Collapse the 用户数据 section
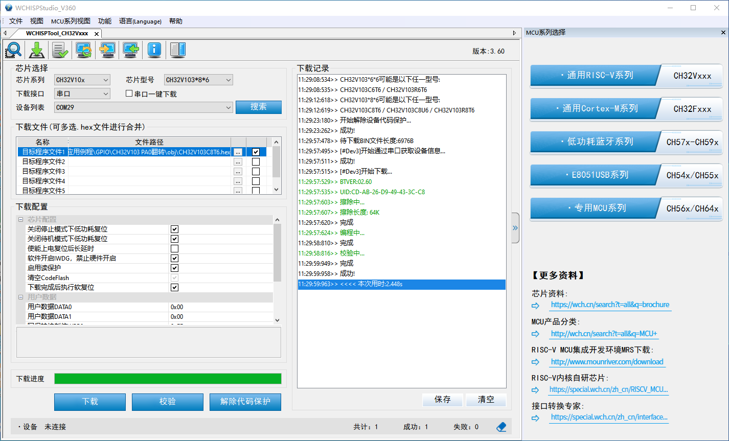Image resolution: width=729 pixels, height=441 pixels. [21, 297]
